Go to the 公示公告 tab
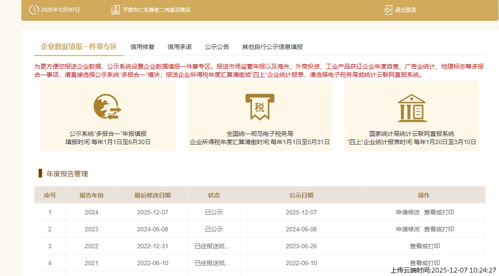The height and width of the screenshot is (276, 499). [217, 47]
